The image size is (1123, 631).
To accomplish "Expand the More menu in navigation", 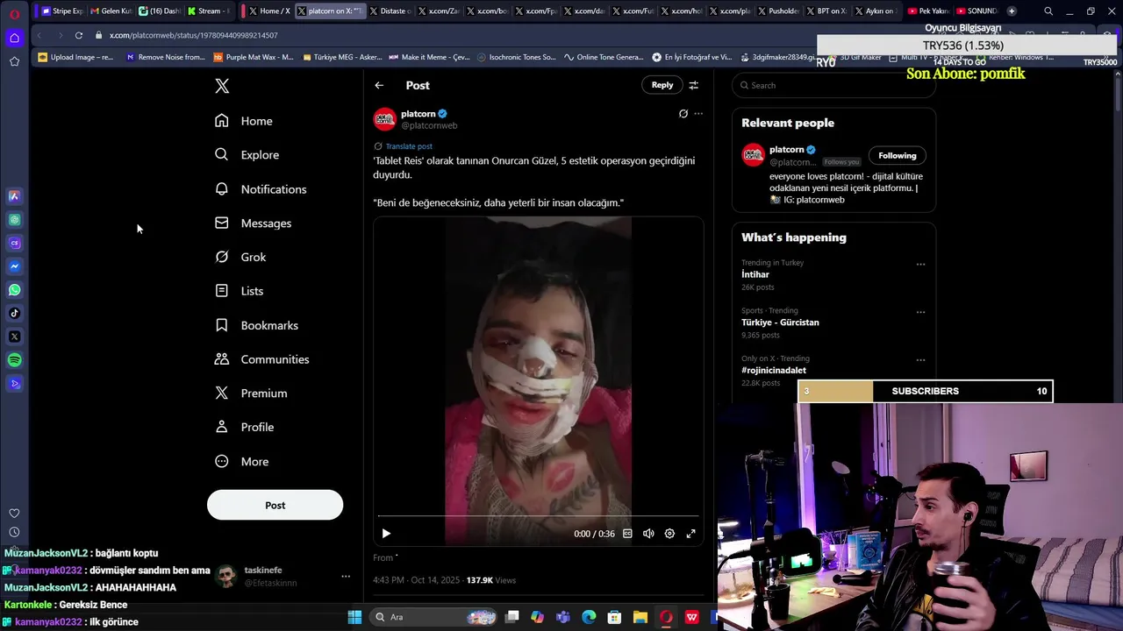I will (x=242, y=462).
